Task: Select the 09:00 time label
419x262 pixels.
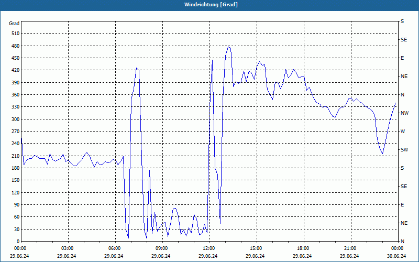Action: (161, 248)
